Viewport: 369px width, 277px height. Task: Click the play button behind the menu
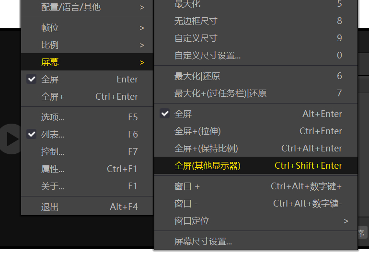pos(11,139)
